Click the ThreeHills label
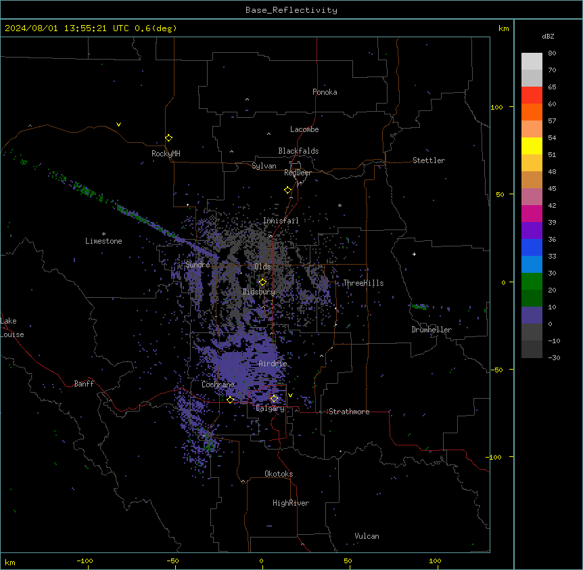This screenshot has height=570, width=583. [x=363, y=283]
